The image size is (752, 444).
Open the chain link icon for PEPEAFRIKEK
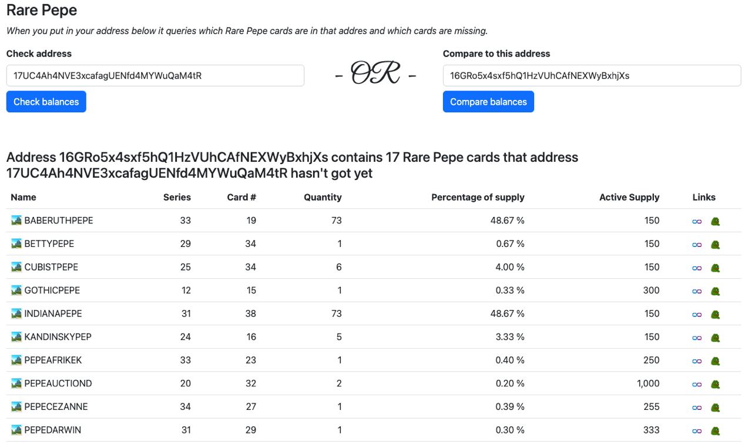point(697,360)
